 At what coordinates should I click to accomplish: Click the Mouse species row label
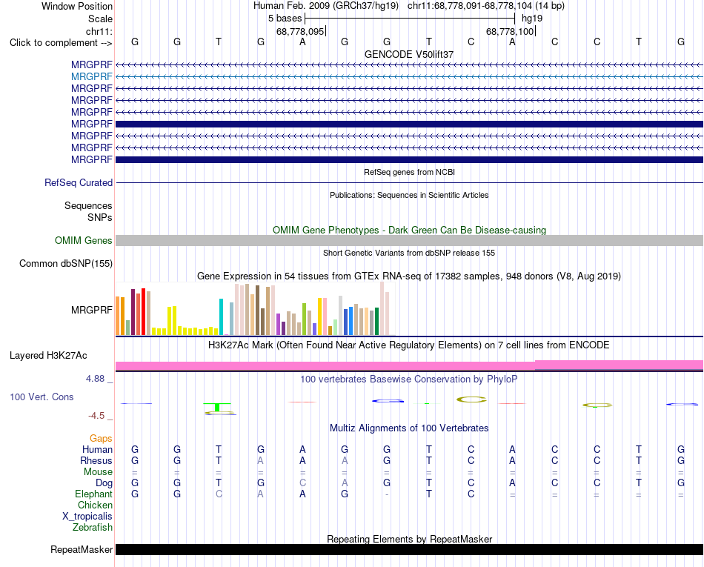coord(98,472)
